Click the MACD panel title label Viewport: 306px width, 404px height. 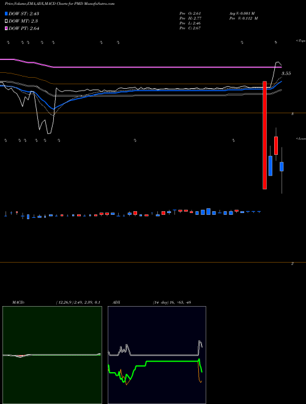pos(18,302)
